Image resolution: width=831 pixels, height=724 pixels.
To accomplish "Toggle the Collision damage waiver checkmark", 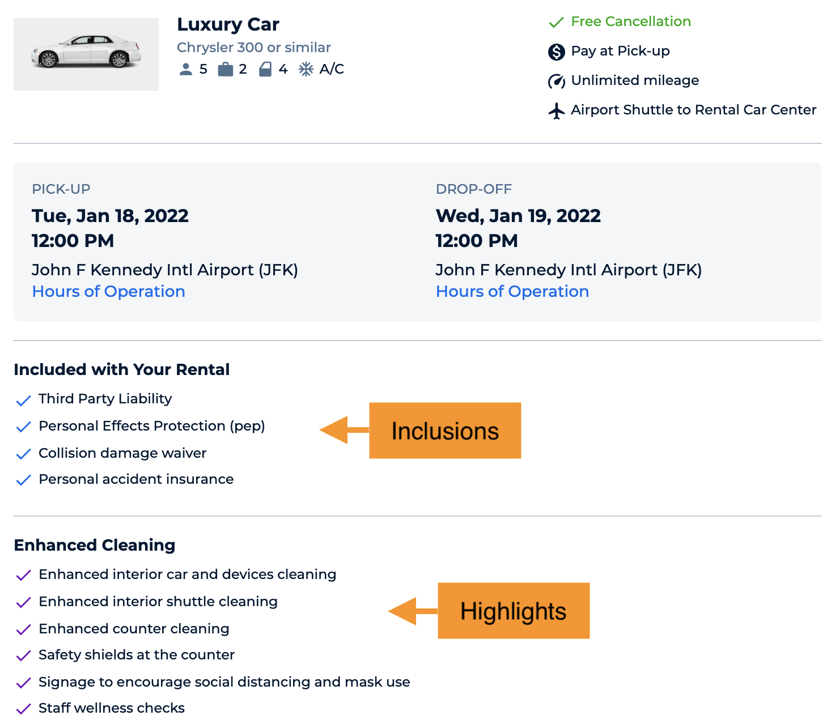I will click(23, 454).
